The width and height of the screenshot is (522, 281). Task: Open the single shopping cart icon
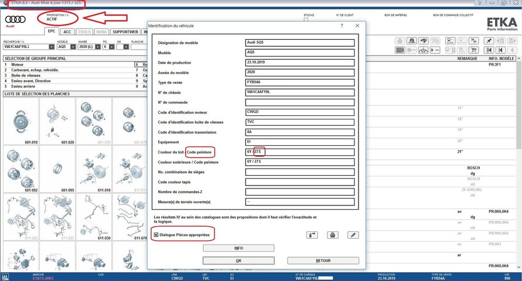[x=473, y=50]
